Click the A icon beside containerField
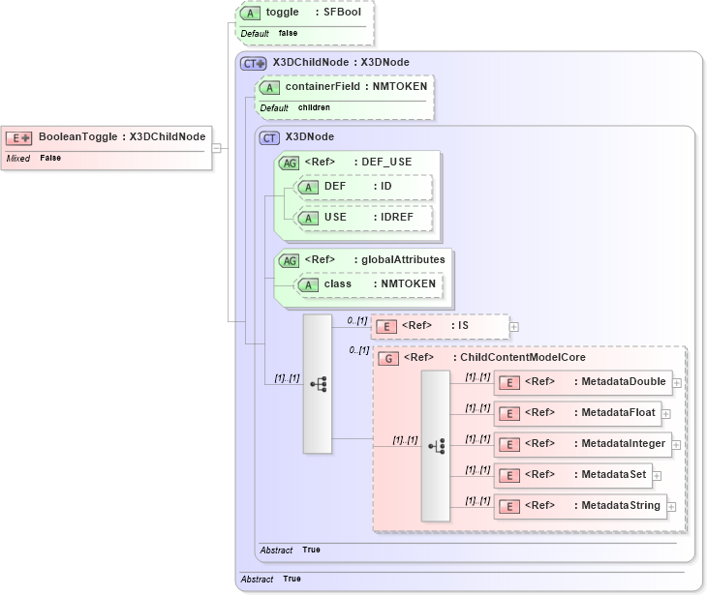Viewport: 707px width, 595px height. pyautogui.click(x=269, y=87)
